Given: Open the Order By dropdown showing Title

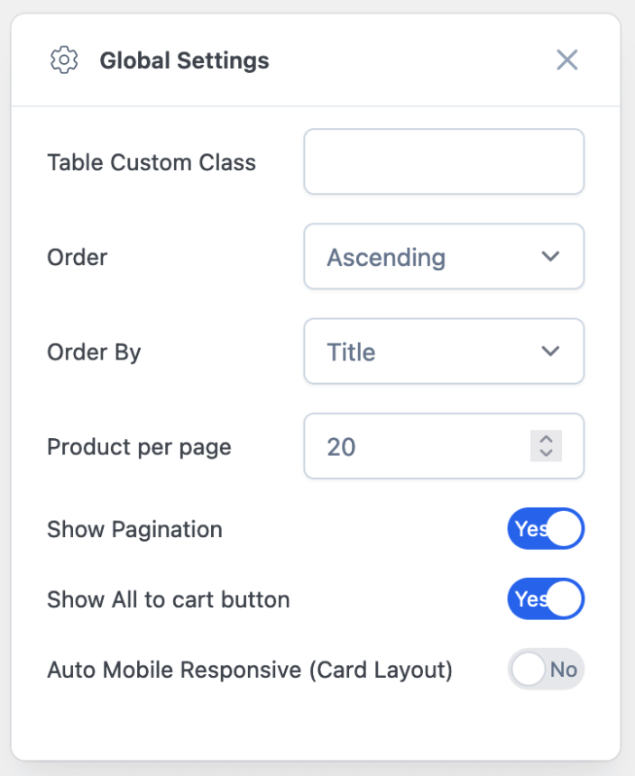Looking at the screenshot, I should click(x=433, y=351).
